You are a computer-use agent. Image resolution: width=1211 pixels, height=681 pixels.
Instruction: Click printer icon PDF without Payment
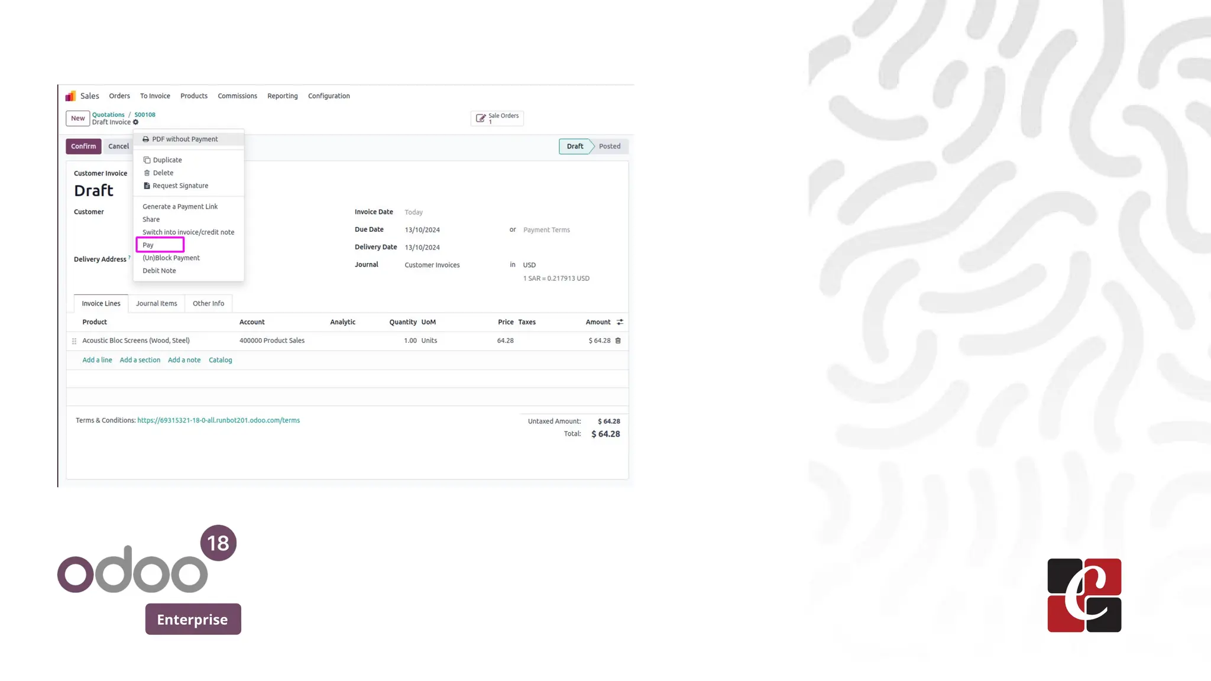(145, 140)
